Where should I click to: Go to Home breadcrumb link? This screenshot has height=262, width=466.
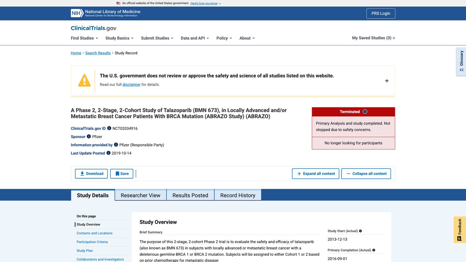point(76,53)
